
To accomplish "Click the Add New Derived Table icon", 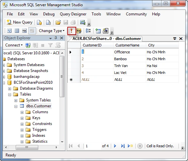I will pos(106,31).
